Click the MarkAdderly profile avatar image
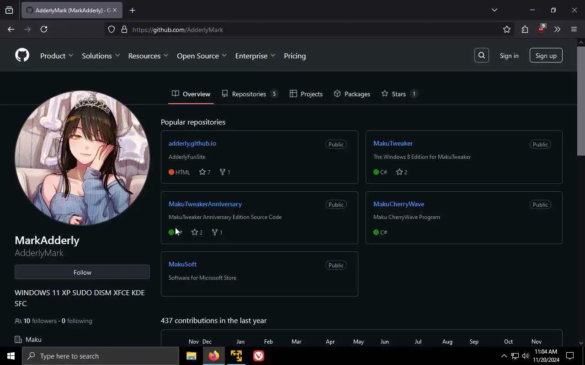The height and width of the screenshot is (365, 585). click(x=82, y=158)
